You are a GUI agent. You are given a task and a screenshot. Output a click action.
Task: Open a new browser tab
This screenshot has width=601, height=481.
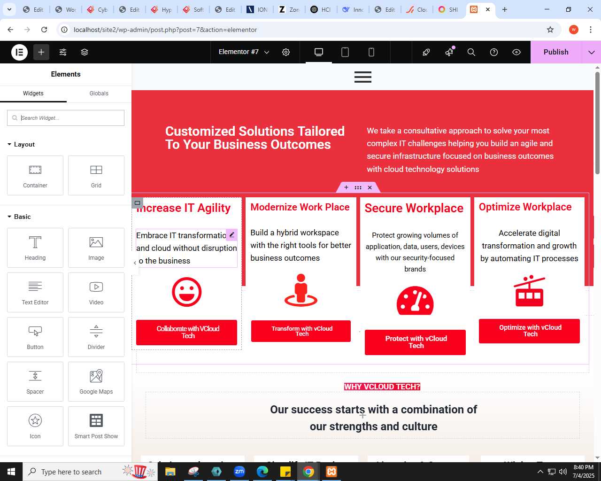[505, 9]
